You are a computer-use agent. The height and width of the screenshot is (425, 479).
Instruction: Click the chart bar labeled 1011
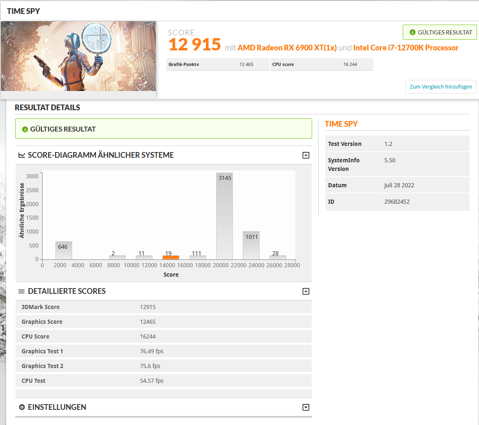(x=251, y=245)
